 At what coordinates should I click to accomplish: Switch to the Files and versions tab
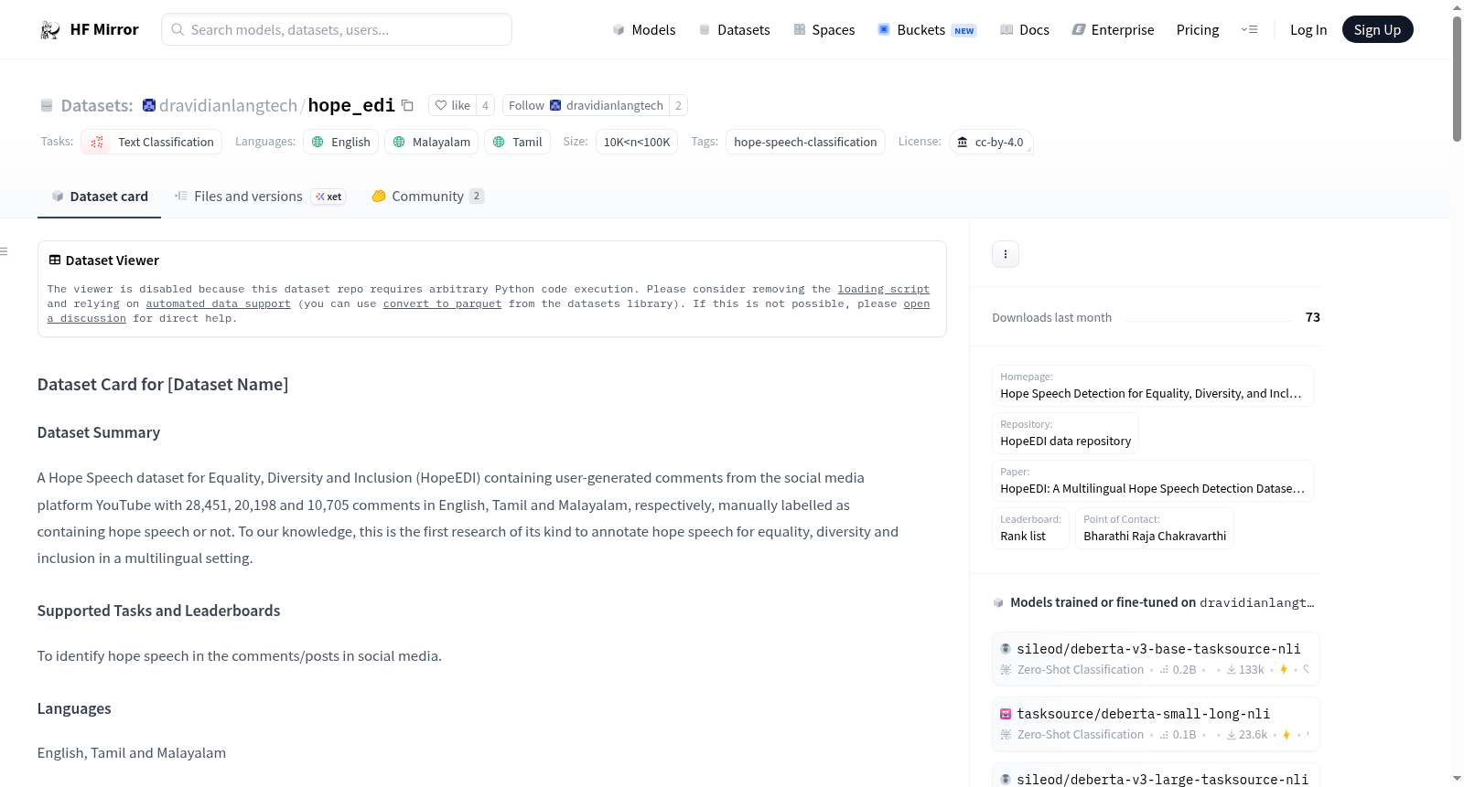[260, 197]
